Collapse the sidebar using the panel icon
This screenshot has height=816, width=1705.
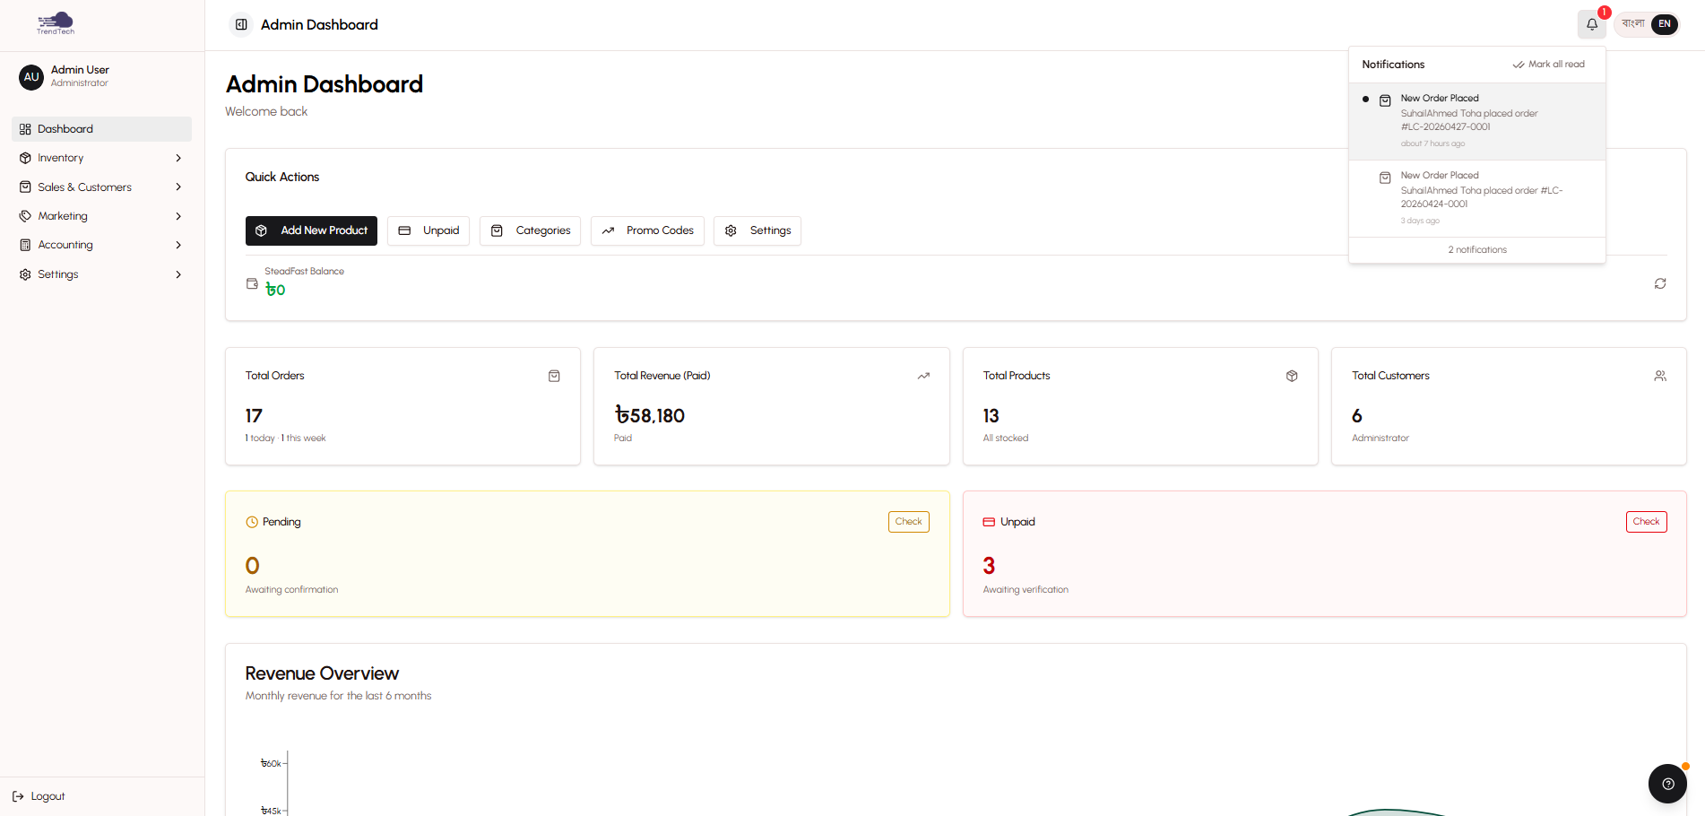click(239, 24)
